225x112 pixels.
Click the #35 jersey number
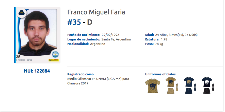pyautogui.click(x=74, y=23)
